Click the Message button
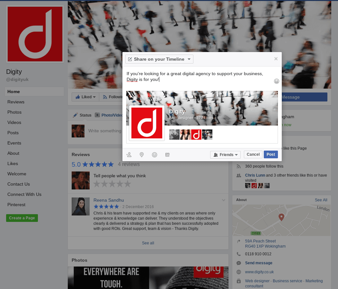 [x=304, y=97]
